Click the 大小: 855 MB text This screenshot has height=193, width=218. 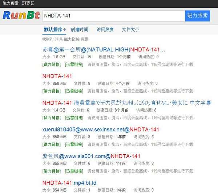54,163
